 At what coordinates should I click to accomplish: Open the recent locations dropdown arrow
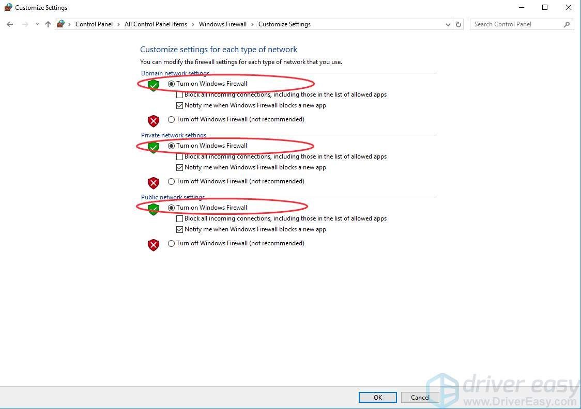[x=37, y=24]
